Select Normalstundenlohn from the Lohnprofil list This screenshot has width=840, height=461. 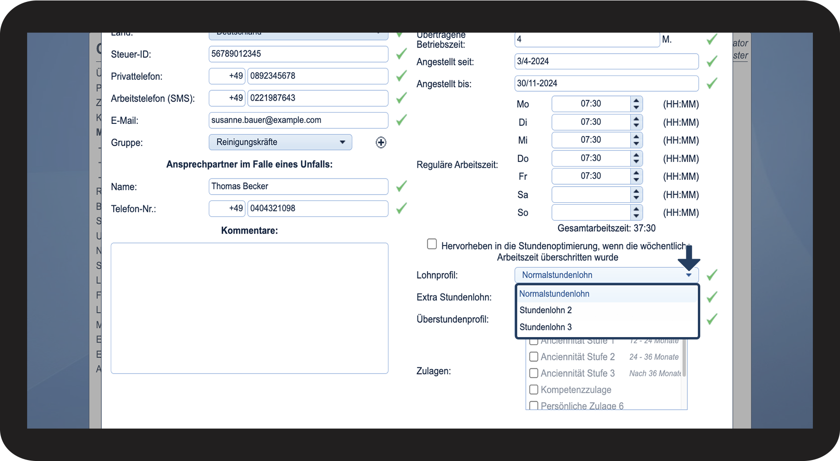point(607,294)
